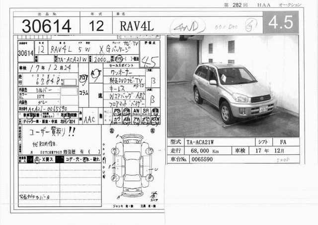Click the circled PS equipment box
This screenshot has height=225, width=318.
click(x=117, y=112)
